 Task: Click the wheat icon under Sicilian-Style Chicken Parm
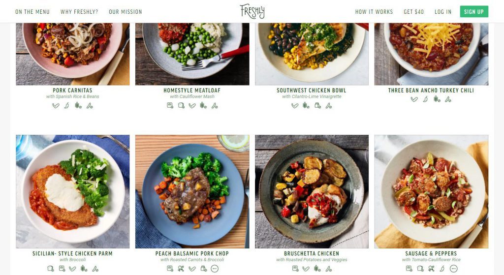(x=84, y=269)
